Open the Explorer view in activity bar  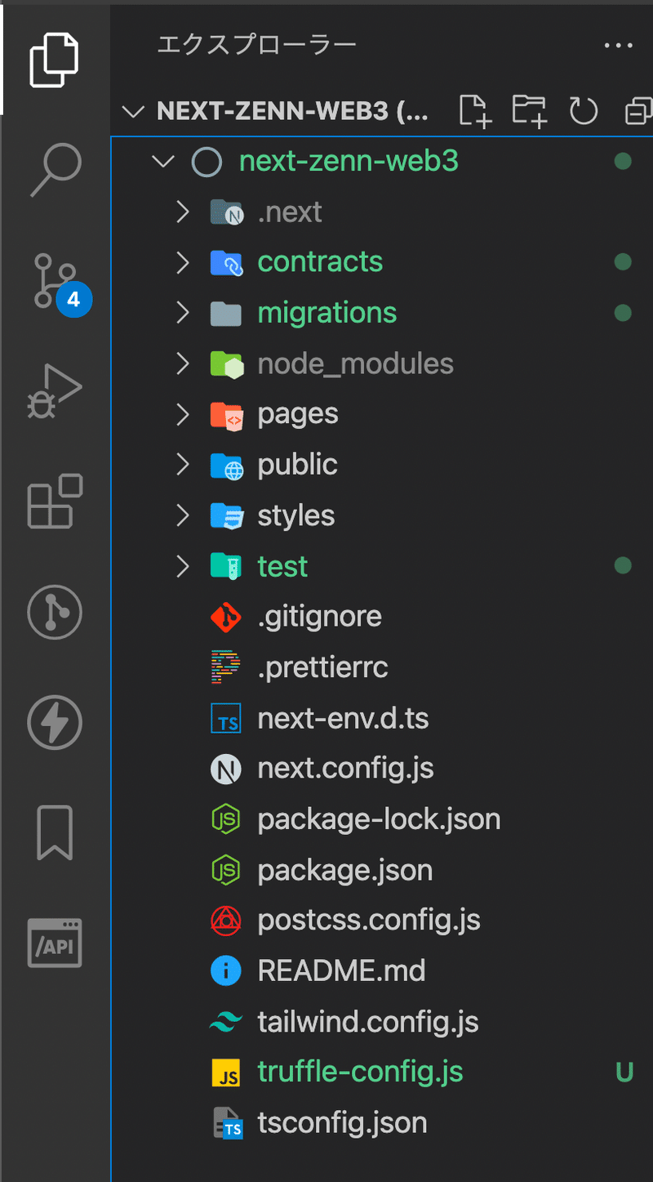point(55,60)
